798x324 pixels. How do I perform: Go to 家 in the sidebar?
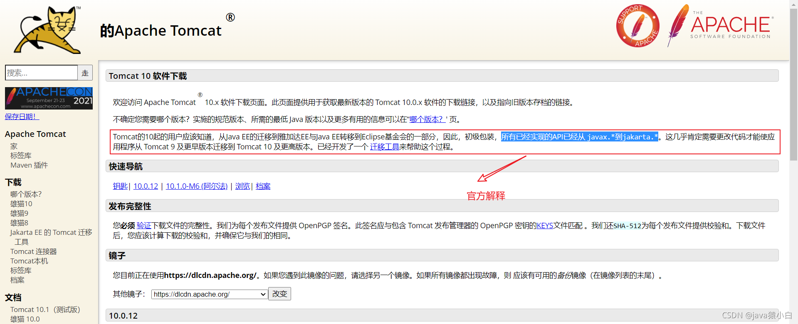tap(14, 146)
